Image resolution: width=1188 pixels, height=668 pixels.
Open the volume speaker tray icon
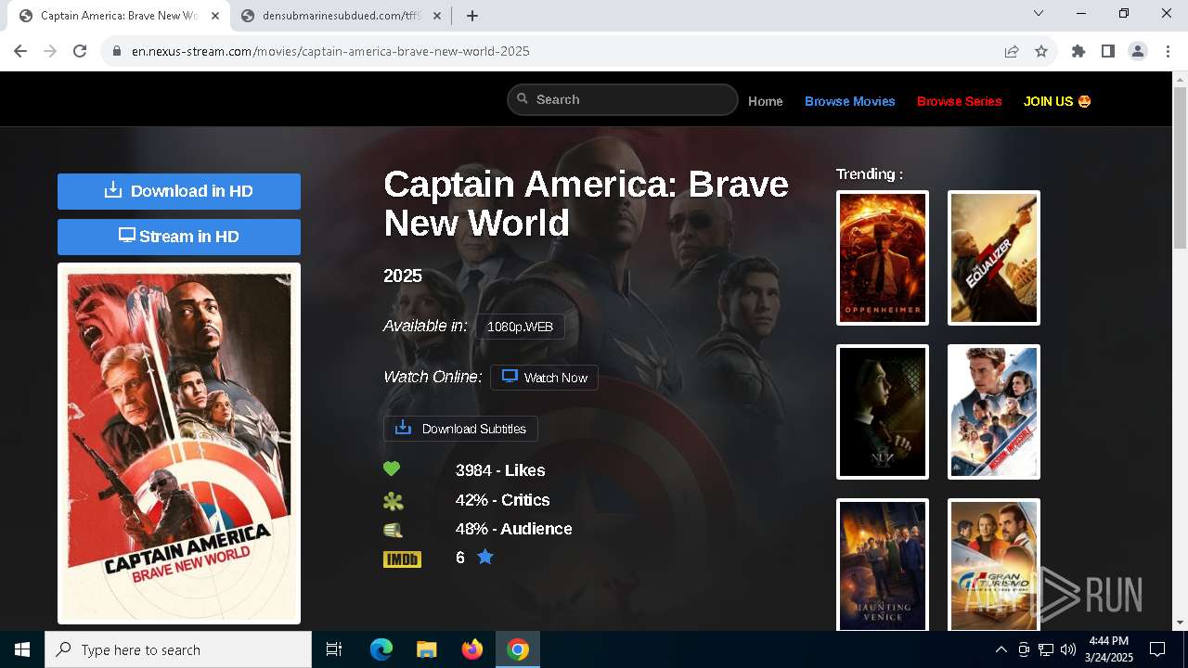click(1068, 649)
